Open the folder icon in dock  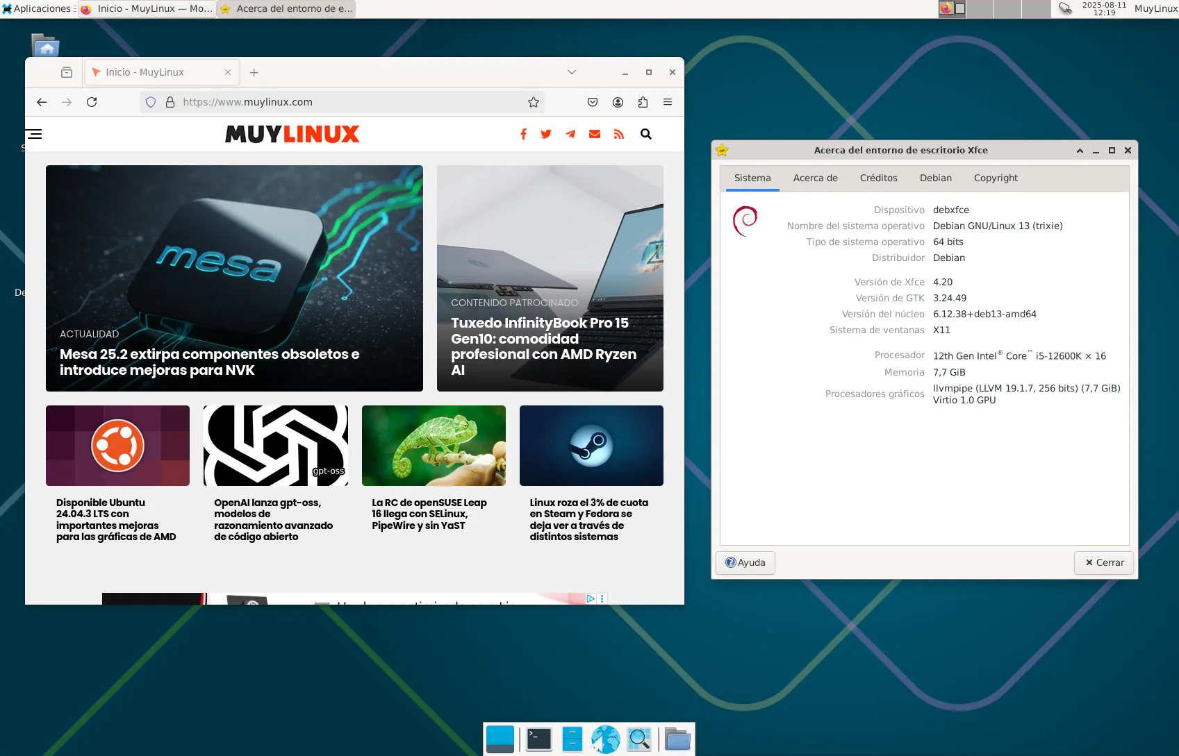(677, 739)
